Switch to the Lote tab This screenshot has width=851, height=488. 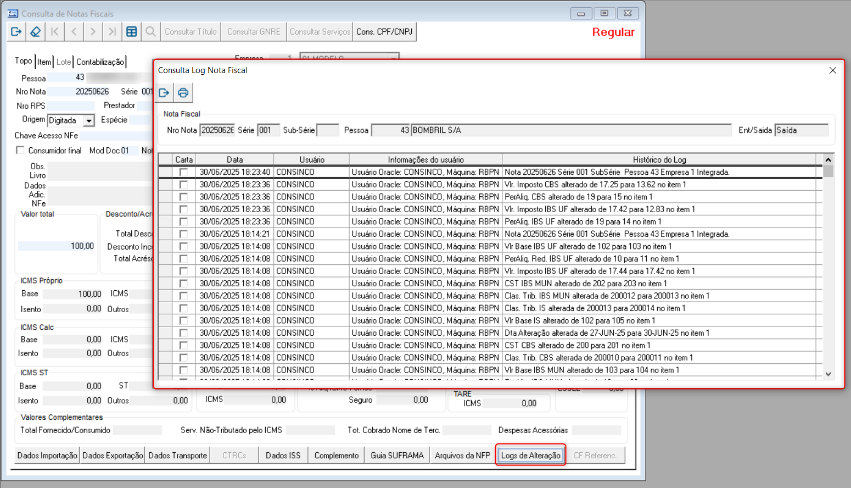64,62
